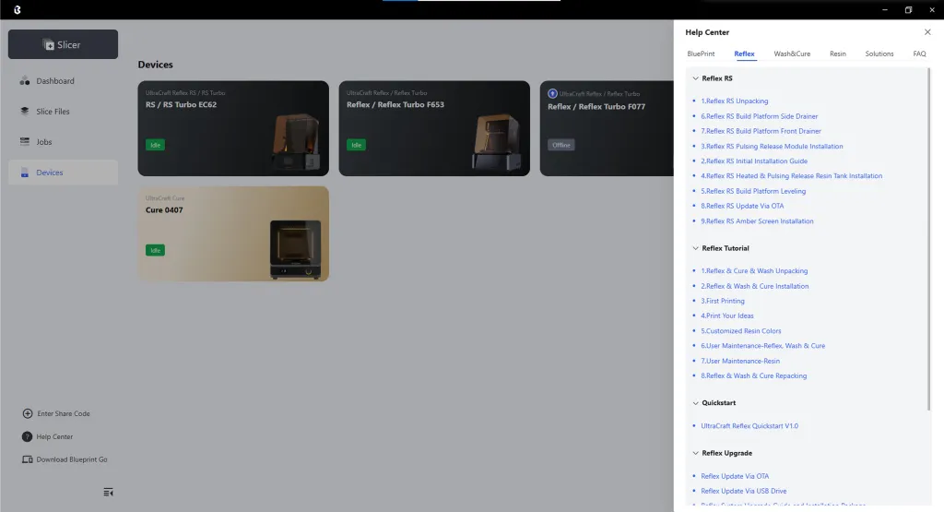944x512 pixels.
Task: Click the Slicer button icon
Action: (49, 45)
